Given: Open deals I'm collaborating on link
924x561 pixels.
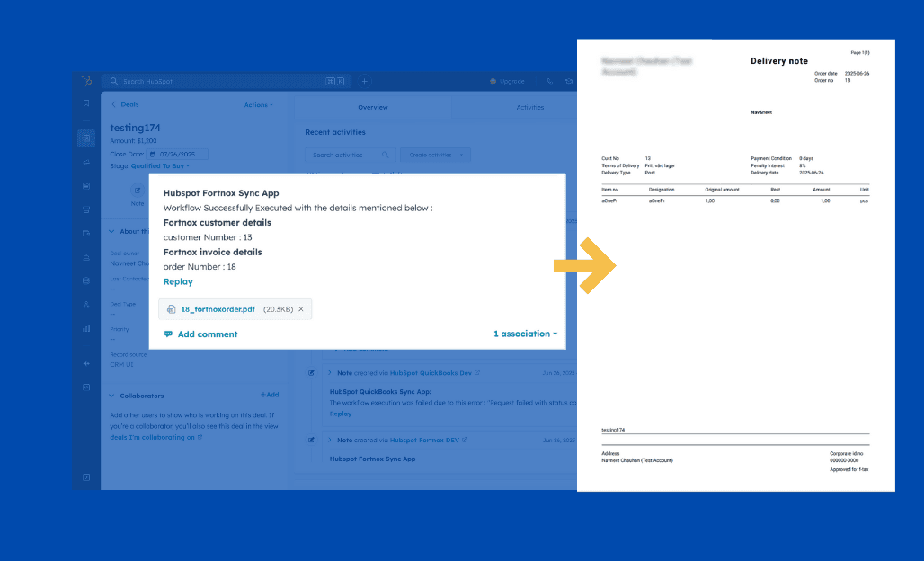Looking at the screenshot, I should pyautogui.click(x=152, y=437).
